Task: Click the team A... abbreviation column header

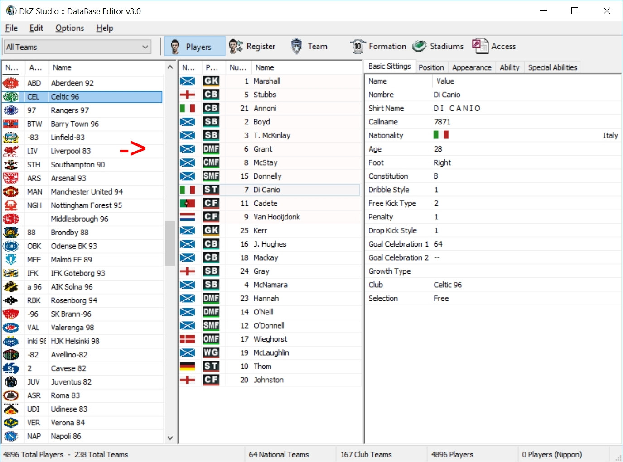Action: point(36,68)
